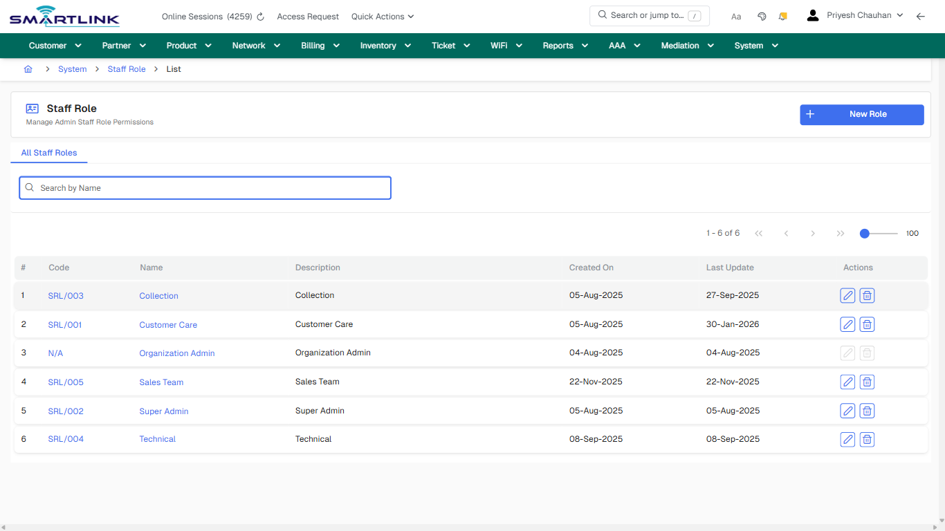Select the All Staff Roles tab

(48, 153)
